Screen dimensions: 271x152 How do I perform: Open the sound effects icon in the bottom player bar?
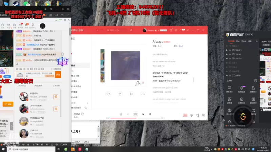point(192,115)
